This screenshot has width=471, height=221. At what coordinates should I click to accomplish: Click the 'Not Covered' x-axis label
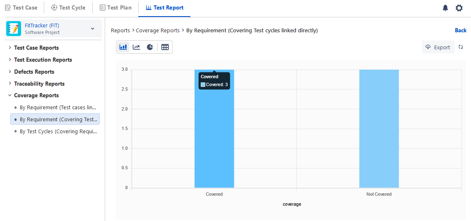click(379, 194)
